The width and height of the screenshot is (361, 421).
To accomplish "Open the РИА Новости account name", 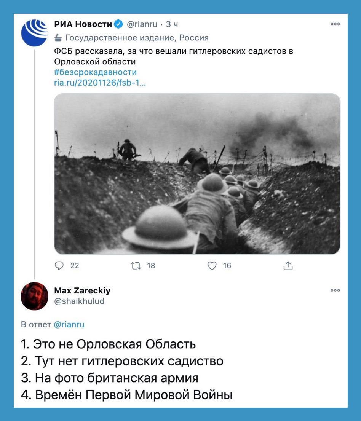I will click(x=83, y=24).
